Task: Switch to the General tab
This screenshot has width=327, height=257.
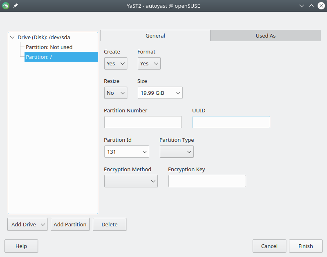Action: [x=155, y=36]
